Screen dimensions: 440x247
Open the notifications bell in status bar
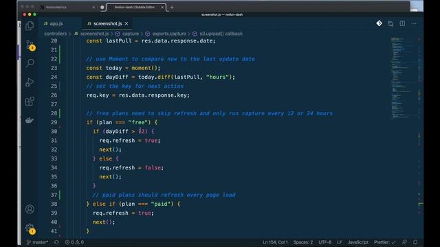(415, 242)
